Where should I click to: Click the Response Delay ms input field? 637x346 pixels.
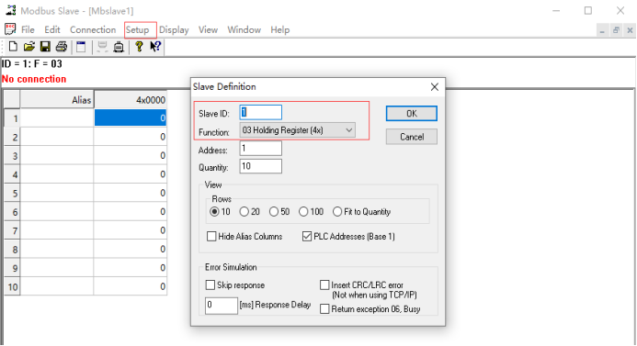[x=221, y=305]
